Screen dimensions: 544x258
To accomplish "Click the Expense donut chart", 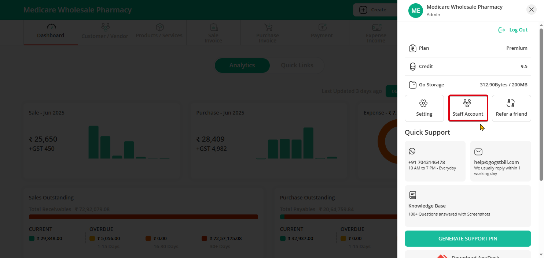I will (388, 142).
